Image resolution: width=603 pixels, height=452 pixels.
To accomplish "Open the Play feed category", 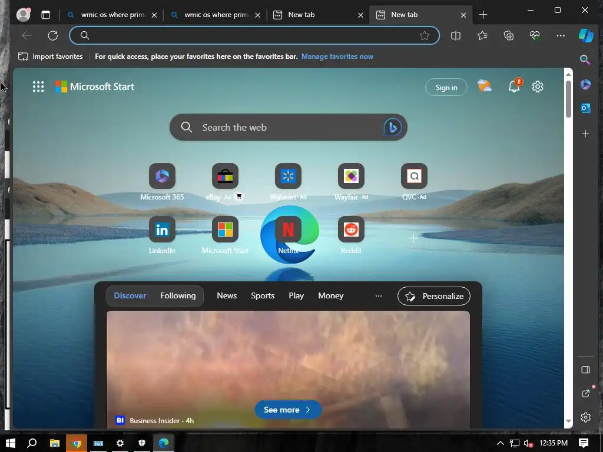I will click(296, 295).
